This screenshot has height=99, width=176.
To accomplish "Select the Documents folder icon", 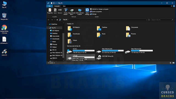I will (x=128, y=28).
